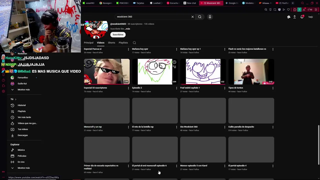Expand channel description with ...más
320x180 pixels.
pyautogui.click(x=127, y=29)
